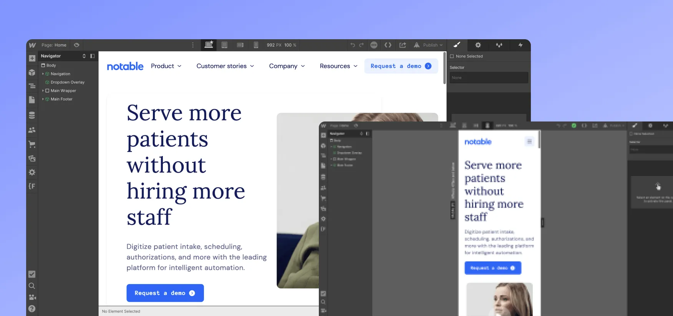Viewport: 673px width, 316px height.
Task: Select the Desktop base breakpoint icon
Action: pos(209,45)
